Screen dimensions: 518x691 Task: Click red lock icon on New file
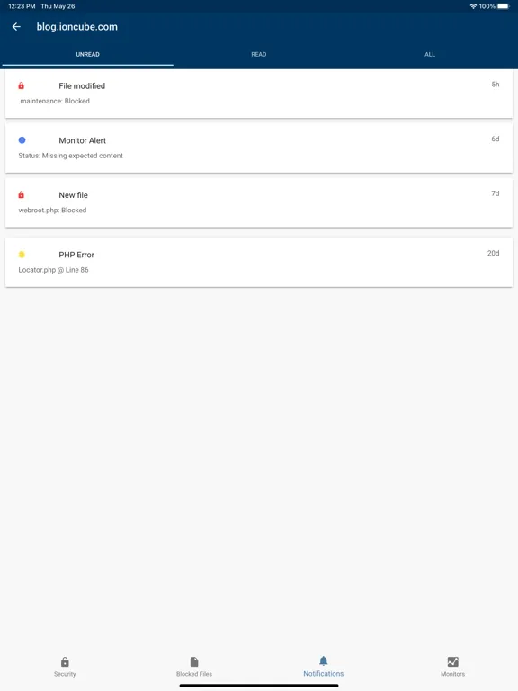tap(22, 194)
